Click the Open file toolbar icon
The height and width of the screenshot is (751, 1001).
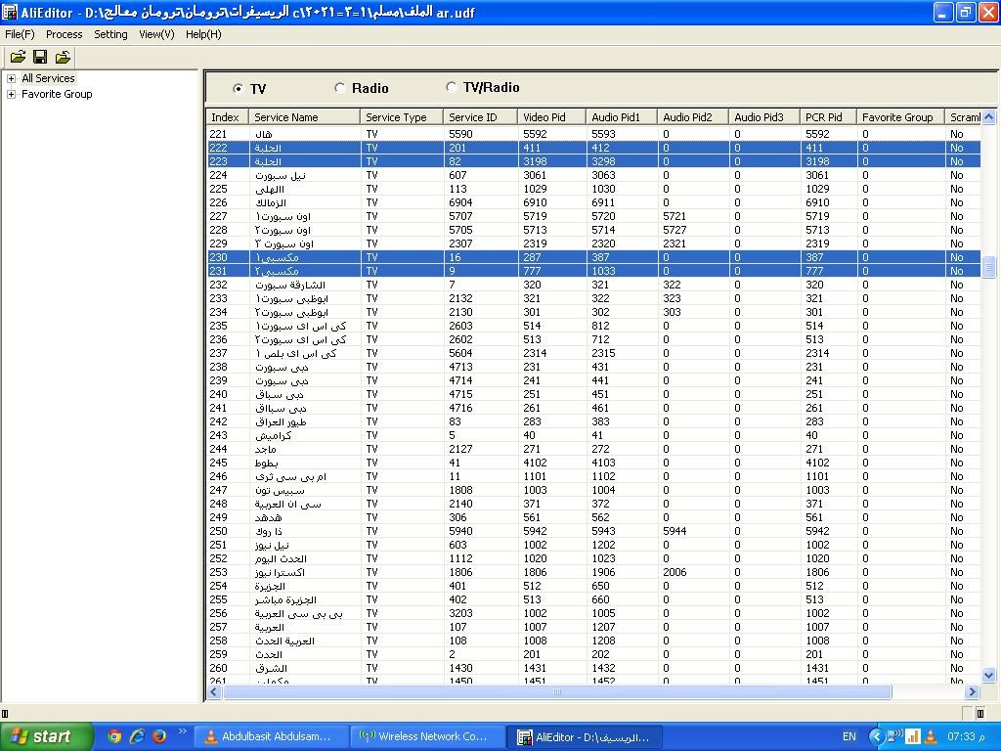(x=18, y=58)
